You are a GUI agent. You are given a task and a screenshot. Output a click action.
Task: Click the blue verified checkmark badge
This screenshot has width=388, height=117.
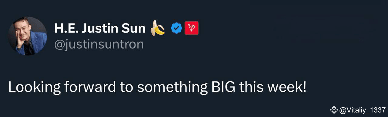click(x=176, y=28)
